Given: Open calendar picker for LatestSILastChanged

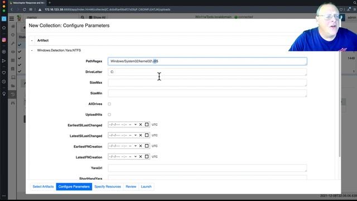Looking at the screenshot, I should pos(147,135).
